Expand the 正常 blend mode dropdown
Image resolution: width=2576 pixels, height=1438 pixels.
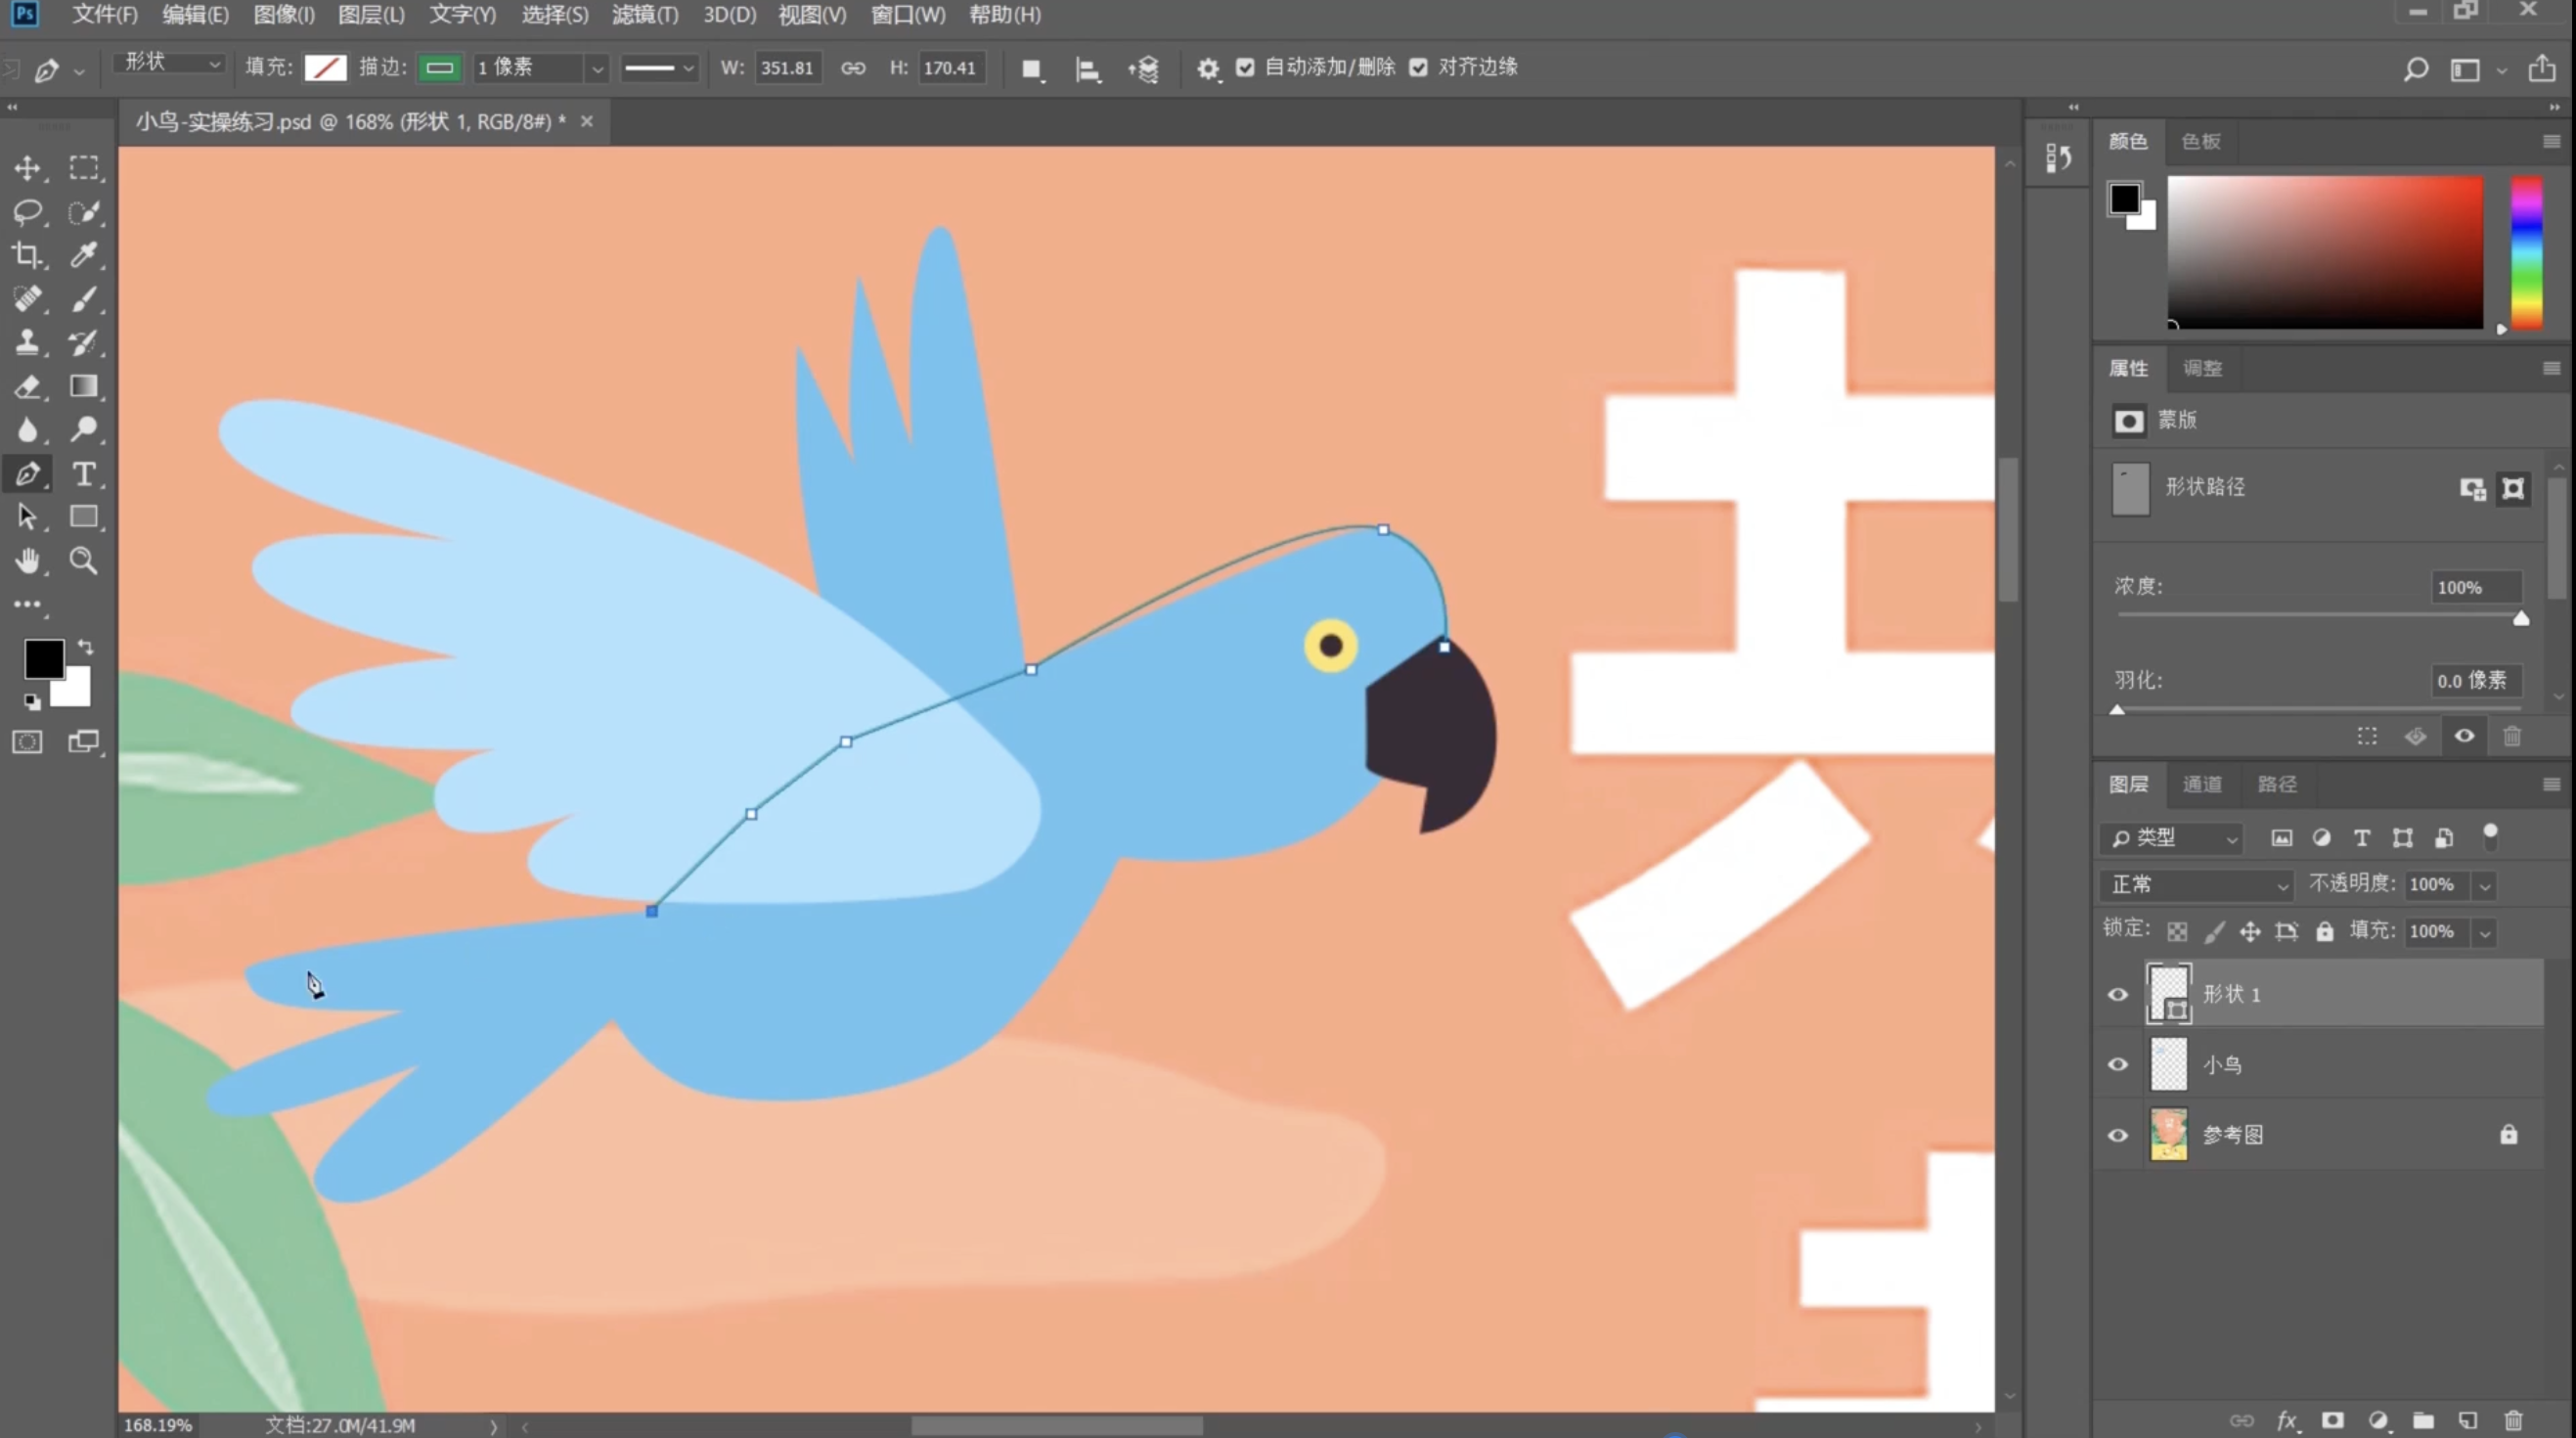click(2197, 884)
